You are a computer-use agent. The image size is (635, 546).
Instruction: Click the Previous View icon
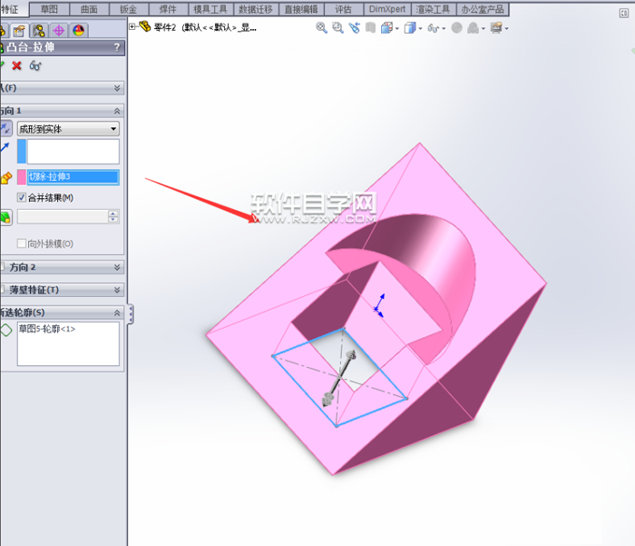[x=355, y=27]
